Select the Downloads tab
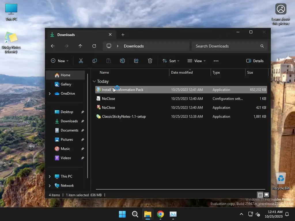The image size is (295, 221). click(x=81, y=35)
